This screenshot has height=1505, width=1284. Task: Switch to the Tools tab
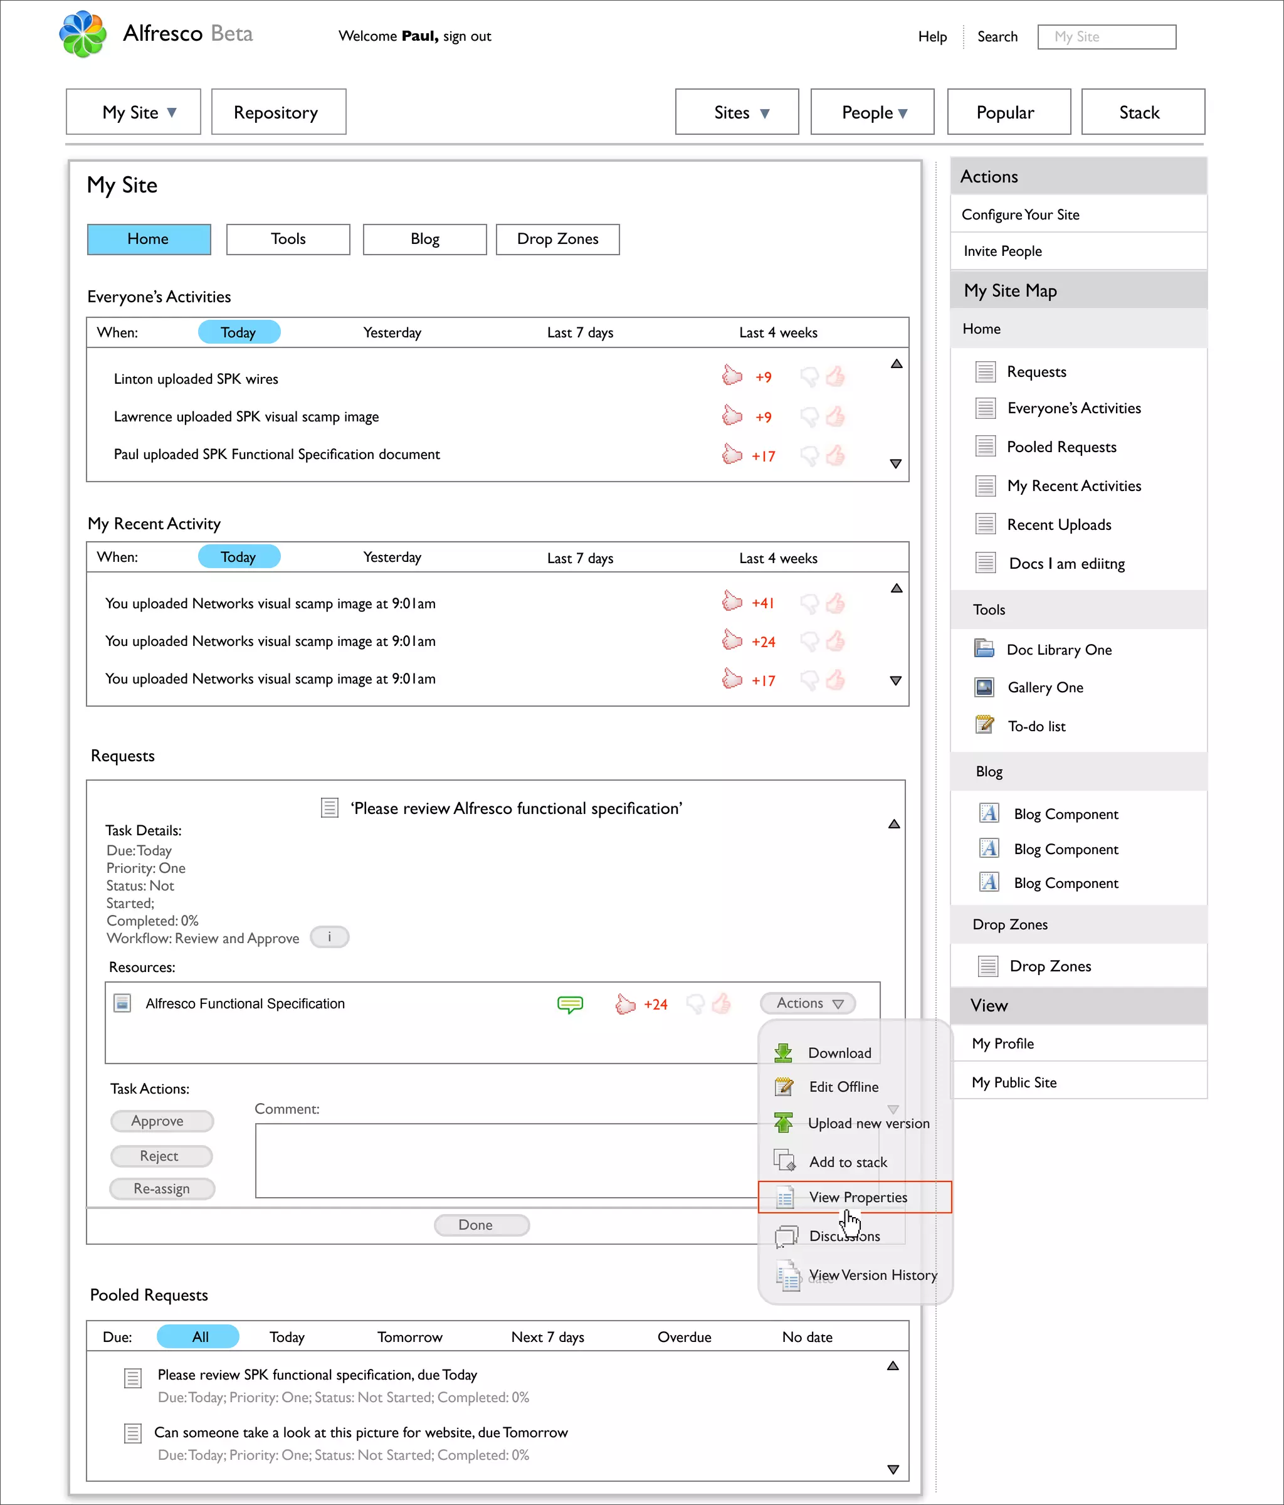[288, 239]
